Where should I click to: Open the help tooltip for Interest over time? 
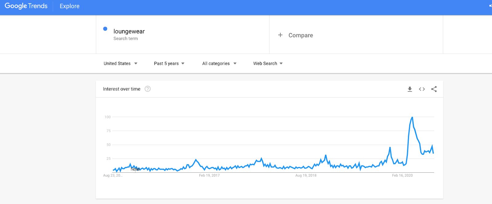[148, 89]
